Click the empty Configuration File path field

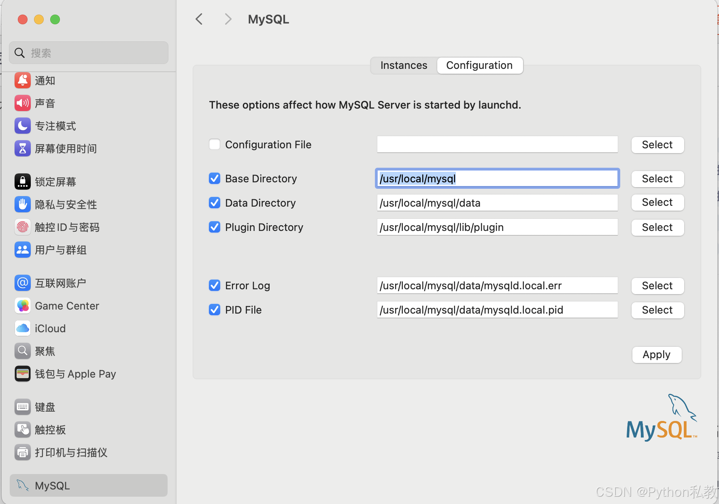pos(497,144)
